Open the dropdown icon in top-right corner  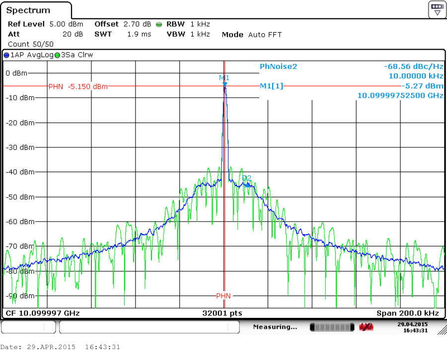437,9
